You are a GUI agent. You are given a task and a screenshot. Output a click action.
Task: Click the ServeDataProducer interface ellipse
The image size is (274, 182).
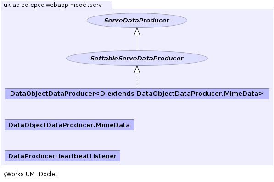(x=137, y=21)
